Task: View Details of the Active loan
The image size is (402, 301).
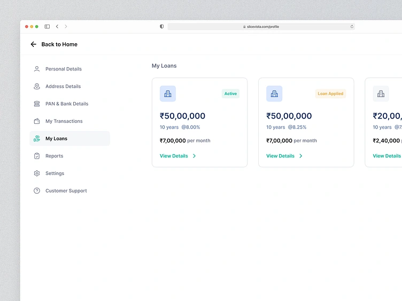Action: pyautogui.click(x=174, y=156)
